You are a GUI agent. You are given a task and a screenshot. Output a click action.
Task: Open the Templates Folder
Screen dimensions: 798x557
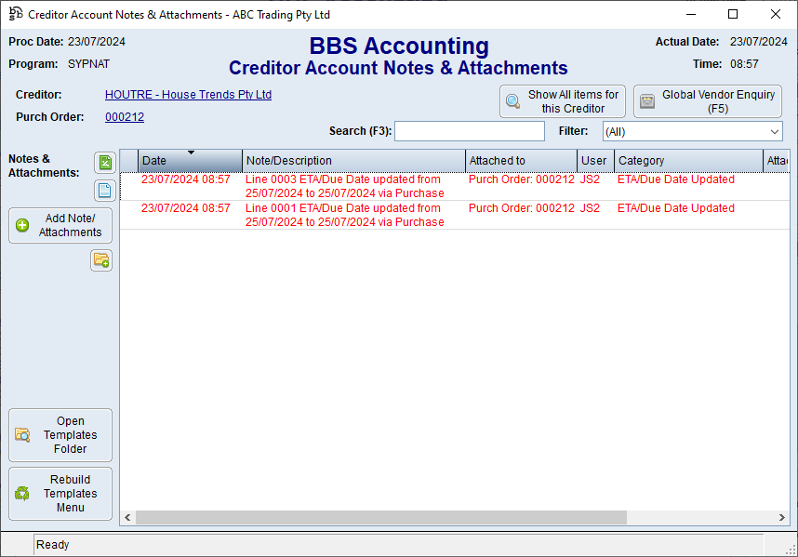60,435
